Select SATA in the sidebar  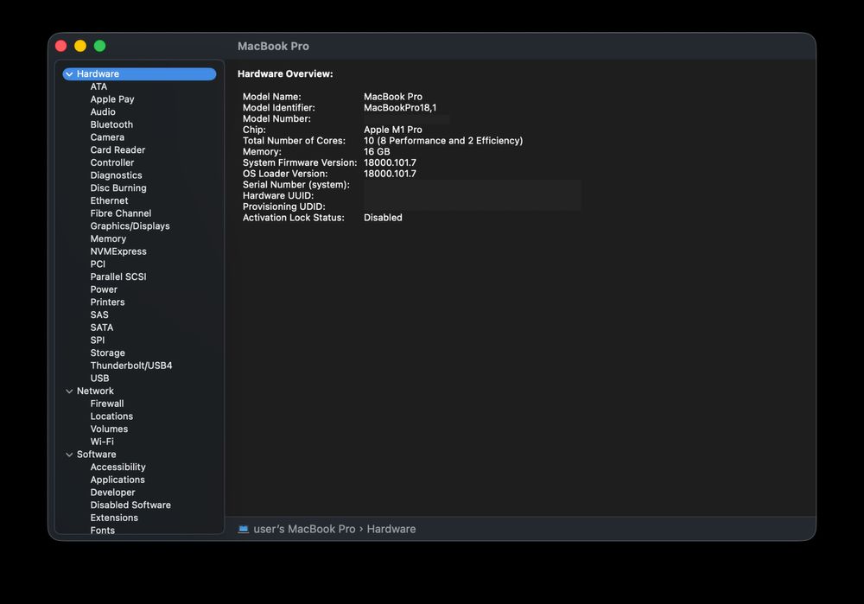pos(102,327)
